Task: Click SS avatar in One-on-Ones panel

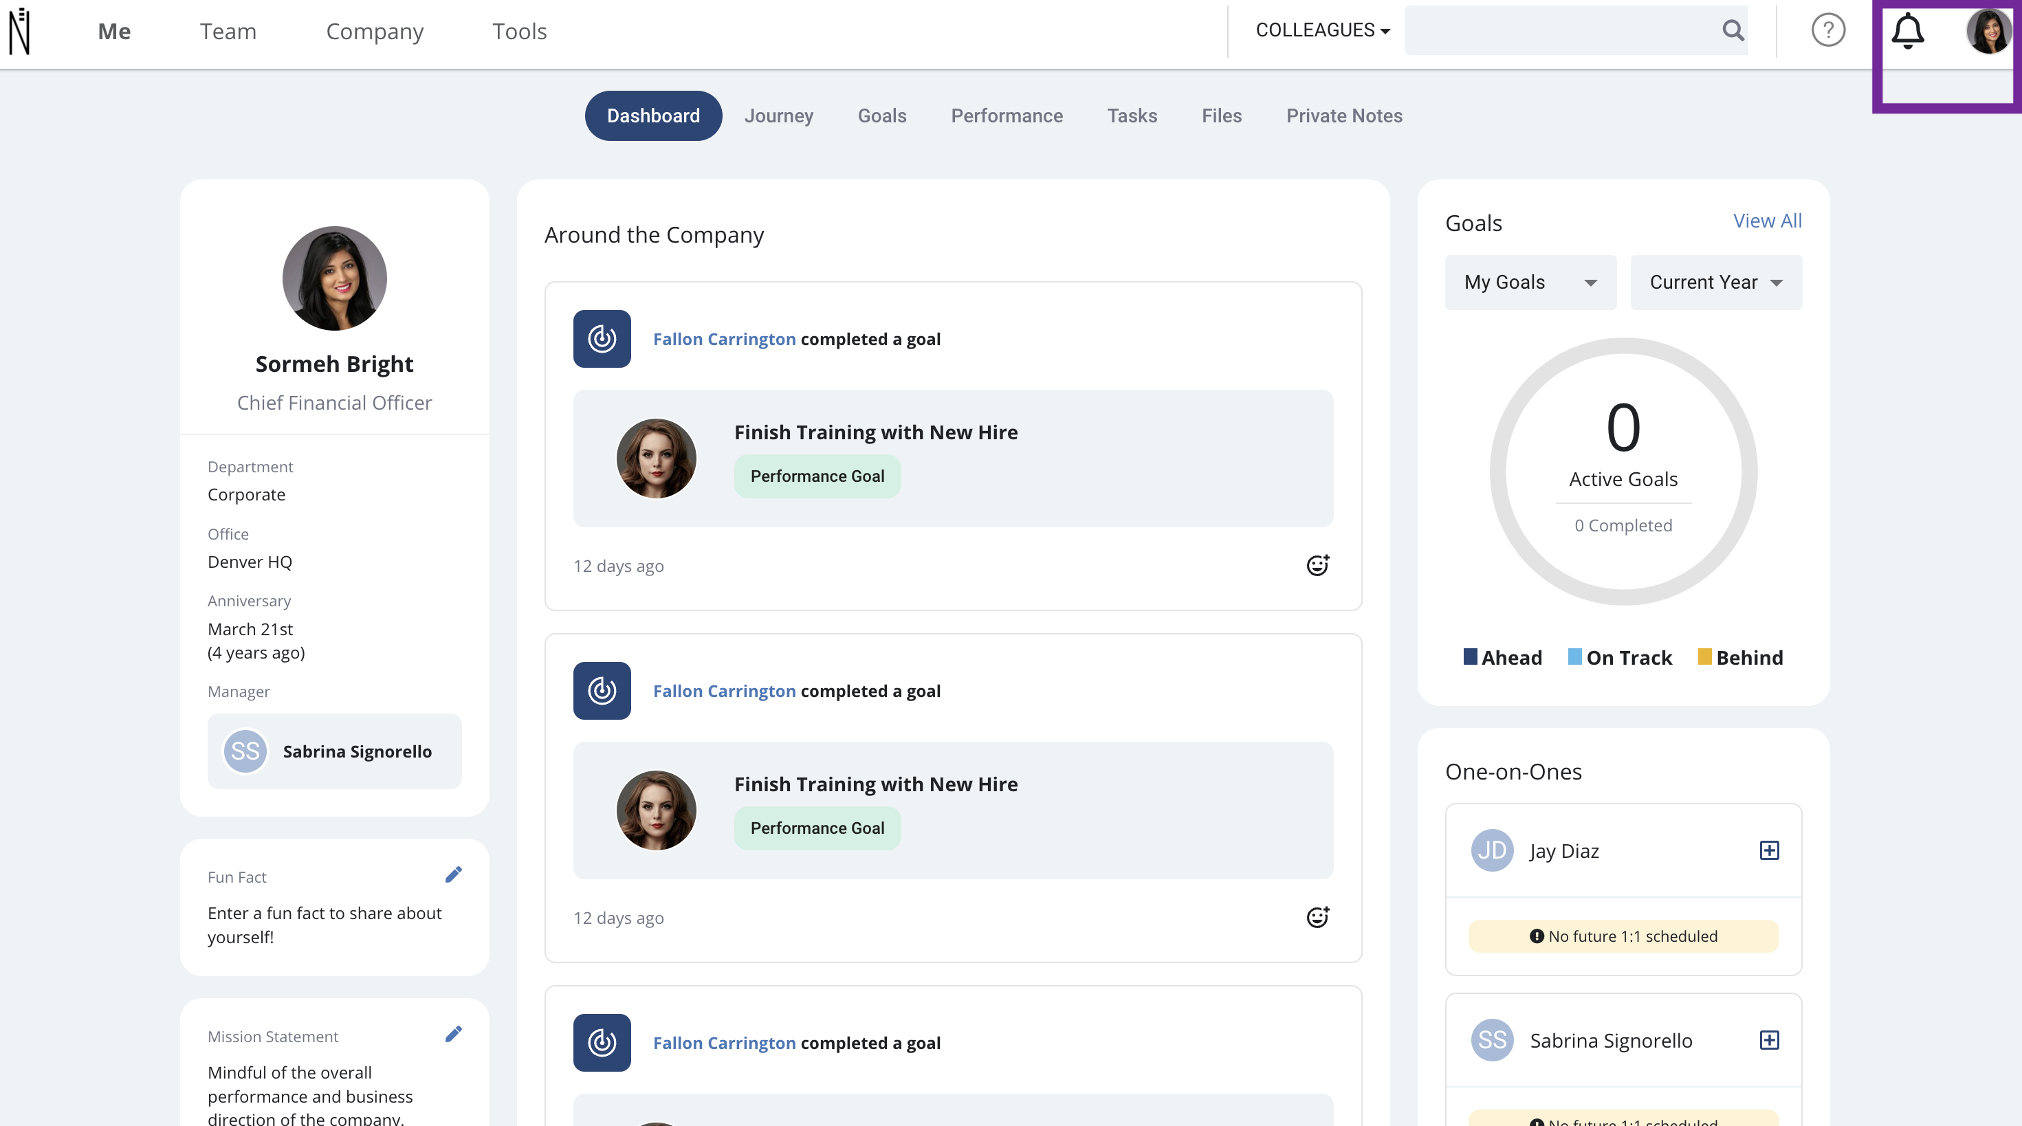Action: tap(1492, 1041)
